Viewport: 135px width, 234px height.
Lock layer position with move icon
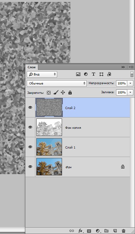(x=63, y=93)
